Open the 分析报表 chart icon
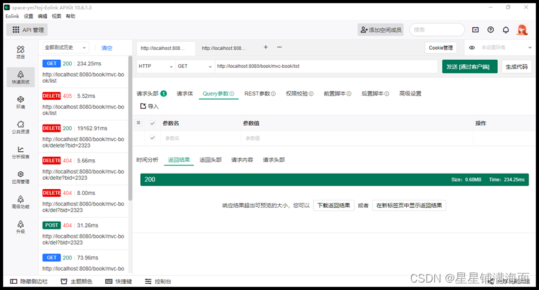The width and height of the screenshot is (539, 290). point(21,149)
